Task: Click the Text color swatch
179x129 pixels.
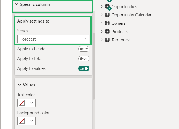Action: point(22,103)
